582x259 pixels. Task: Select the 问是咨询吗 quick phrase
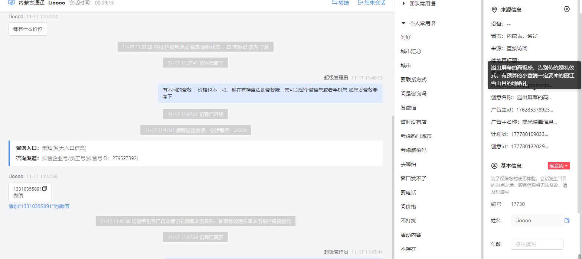point(413,94)
